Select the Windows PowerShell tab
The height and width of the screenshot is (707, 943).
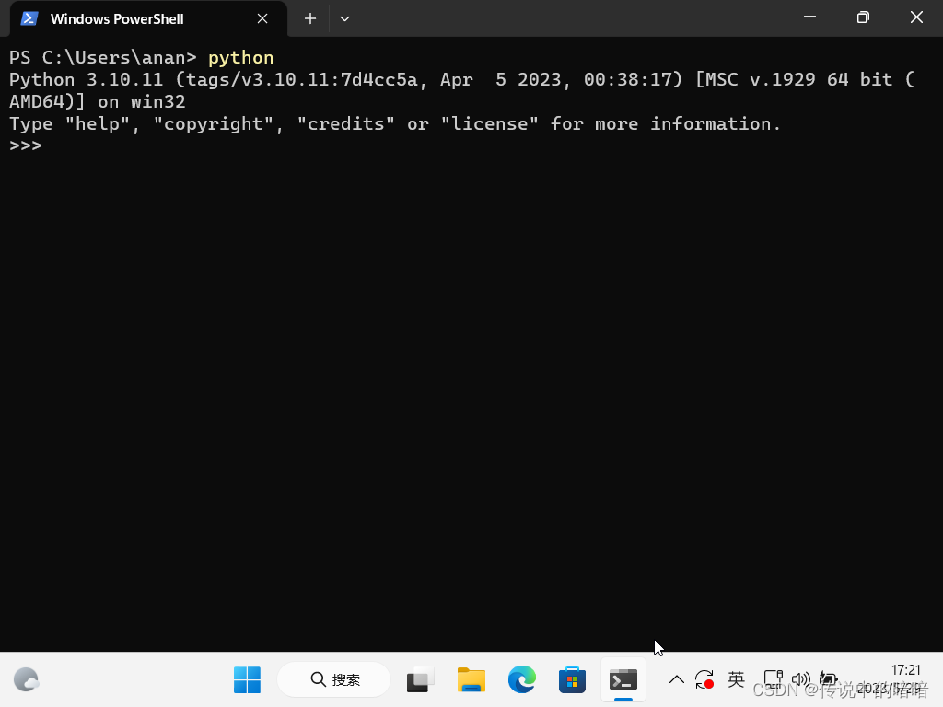[x=148, y=18]
